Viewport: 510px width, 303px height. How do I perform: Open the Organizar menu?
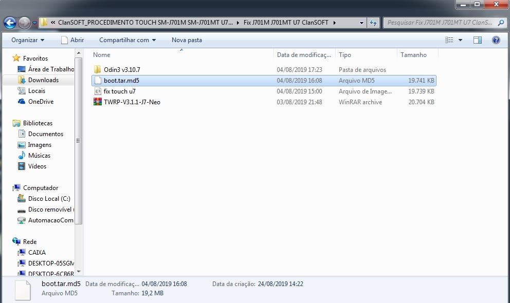click(x=28, y=40)
